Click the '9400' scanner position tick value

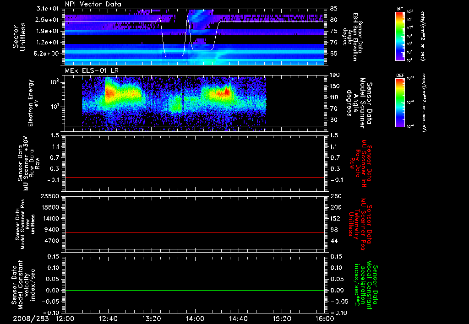point(51,230)
